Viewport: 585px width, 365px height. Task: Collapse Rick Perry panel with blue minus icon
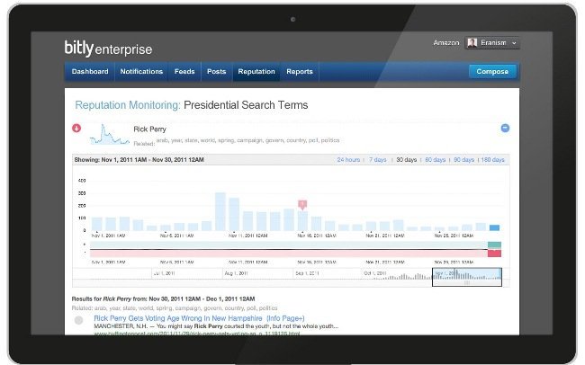tap(505, 129)
